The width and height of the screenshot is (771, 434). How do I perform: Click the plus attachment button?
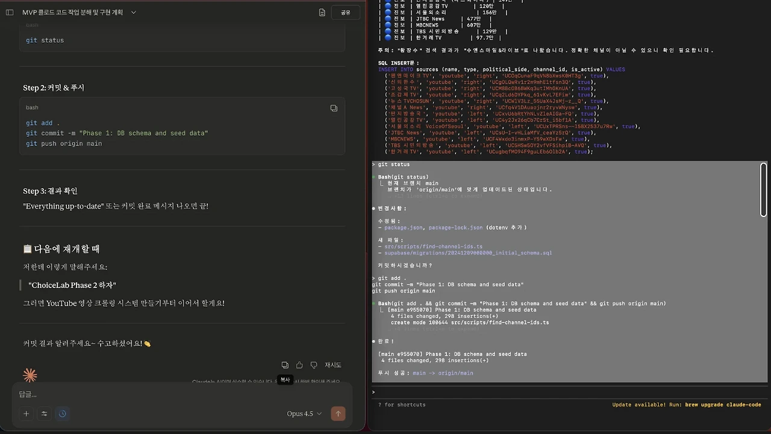(26, 414)
